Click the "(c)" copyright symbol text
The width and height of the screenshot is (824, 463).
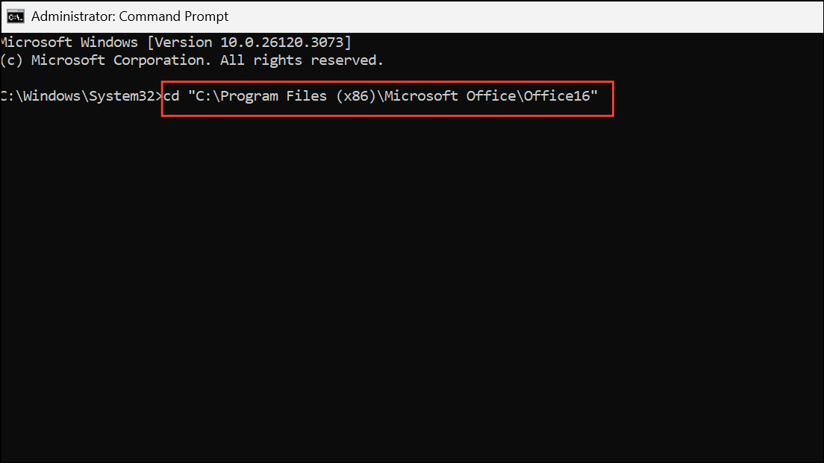click(13, 60)
